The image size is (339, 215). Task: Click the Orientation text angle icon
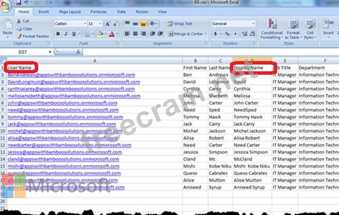[x=153, y=23]
